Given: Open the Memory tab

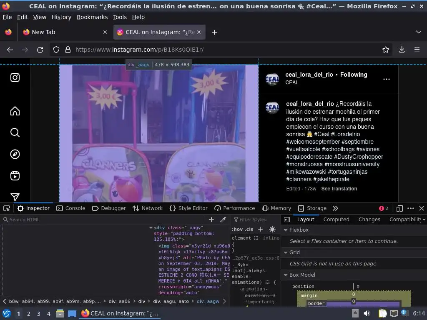Looking at the screenshot, I should 276,208.
